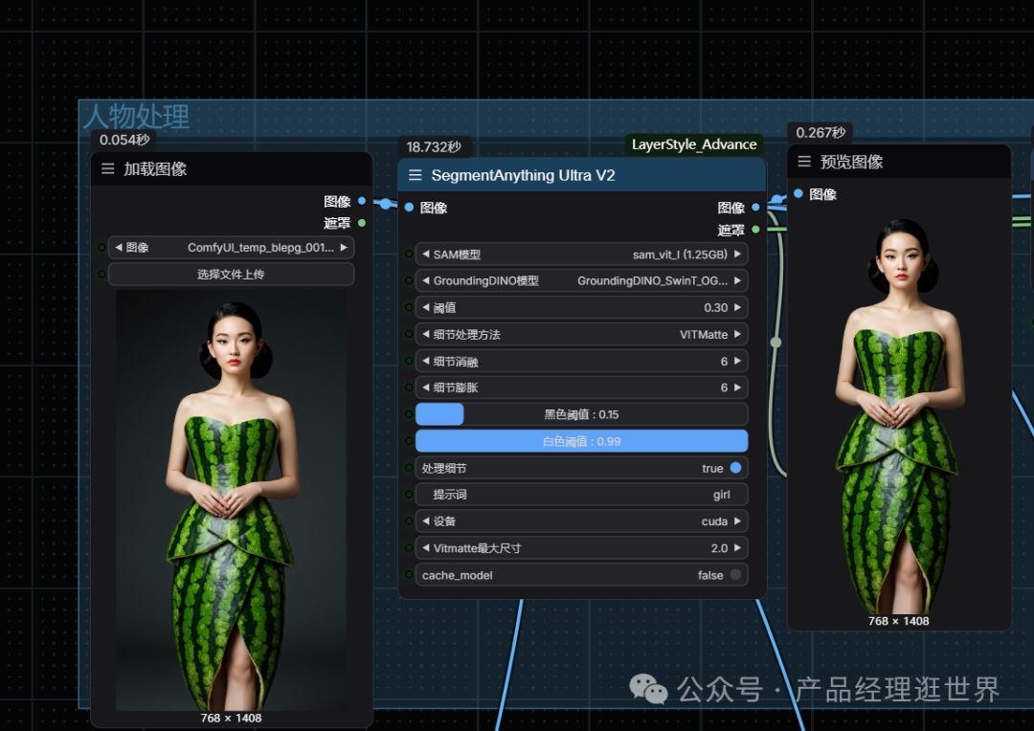Click the 0.267秒 execution time label
Viewport: 1034px width, 731px height.
click(x=820, y=132)
